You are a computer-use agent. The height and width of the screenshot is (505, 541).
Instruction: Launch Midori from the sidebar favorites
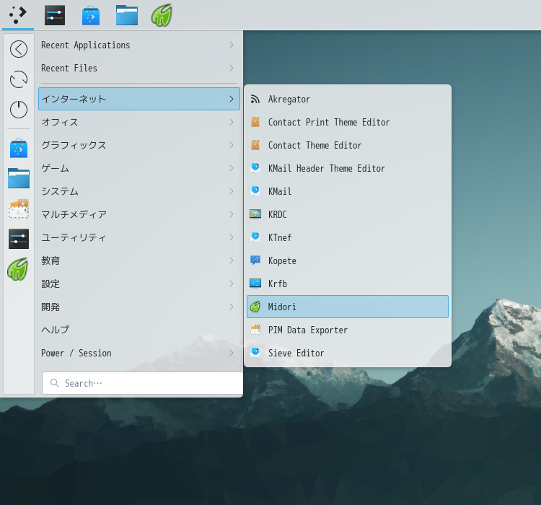[x=17, y=269]
